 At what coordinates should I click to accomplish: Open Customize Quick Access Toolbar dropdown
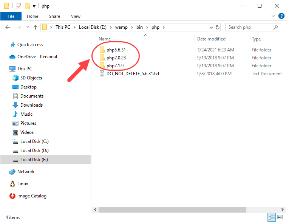34,6
